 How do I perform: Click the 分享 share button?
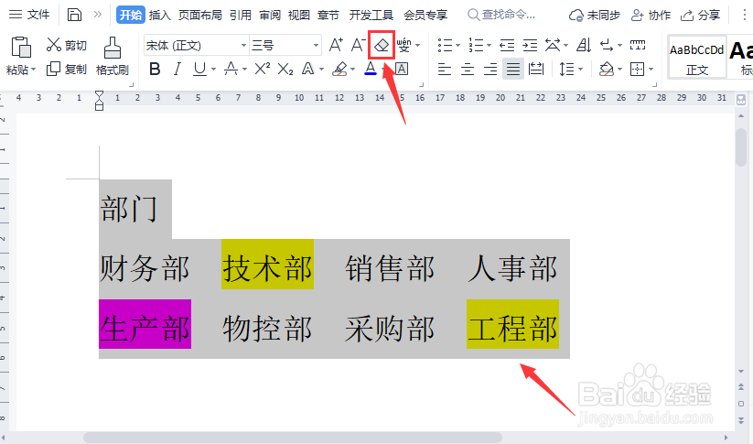700,15
